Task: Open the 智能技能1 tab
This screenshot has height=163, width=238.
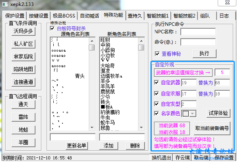Action: pos(158,16)
